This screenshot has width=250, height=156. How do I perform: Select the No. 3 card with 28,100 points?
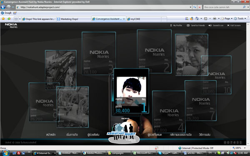(99, 53)
